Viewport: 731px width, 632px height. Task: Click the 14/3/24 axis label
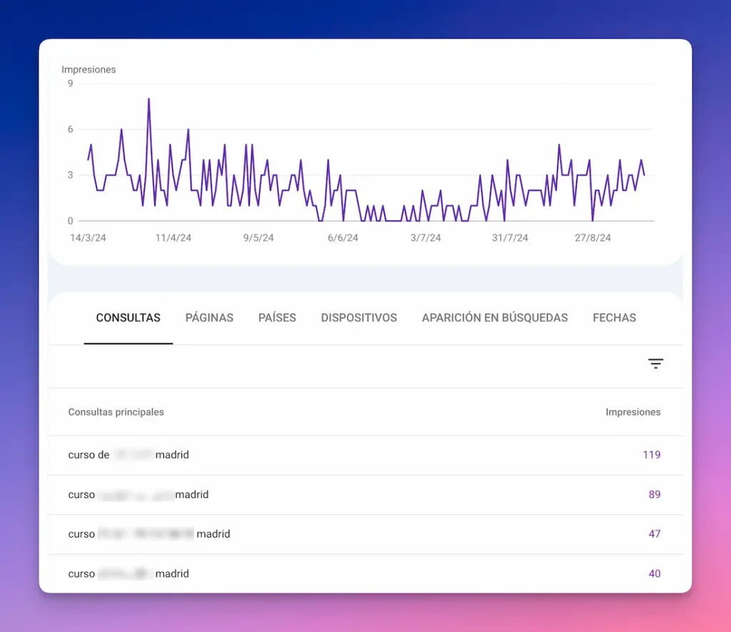click(x=88, y=238)
